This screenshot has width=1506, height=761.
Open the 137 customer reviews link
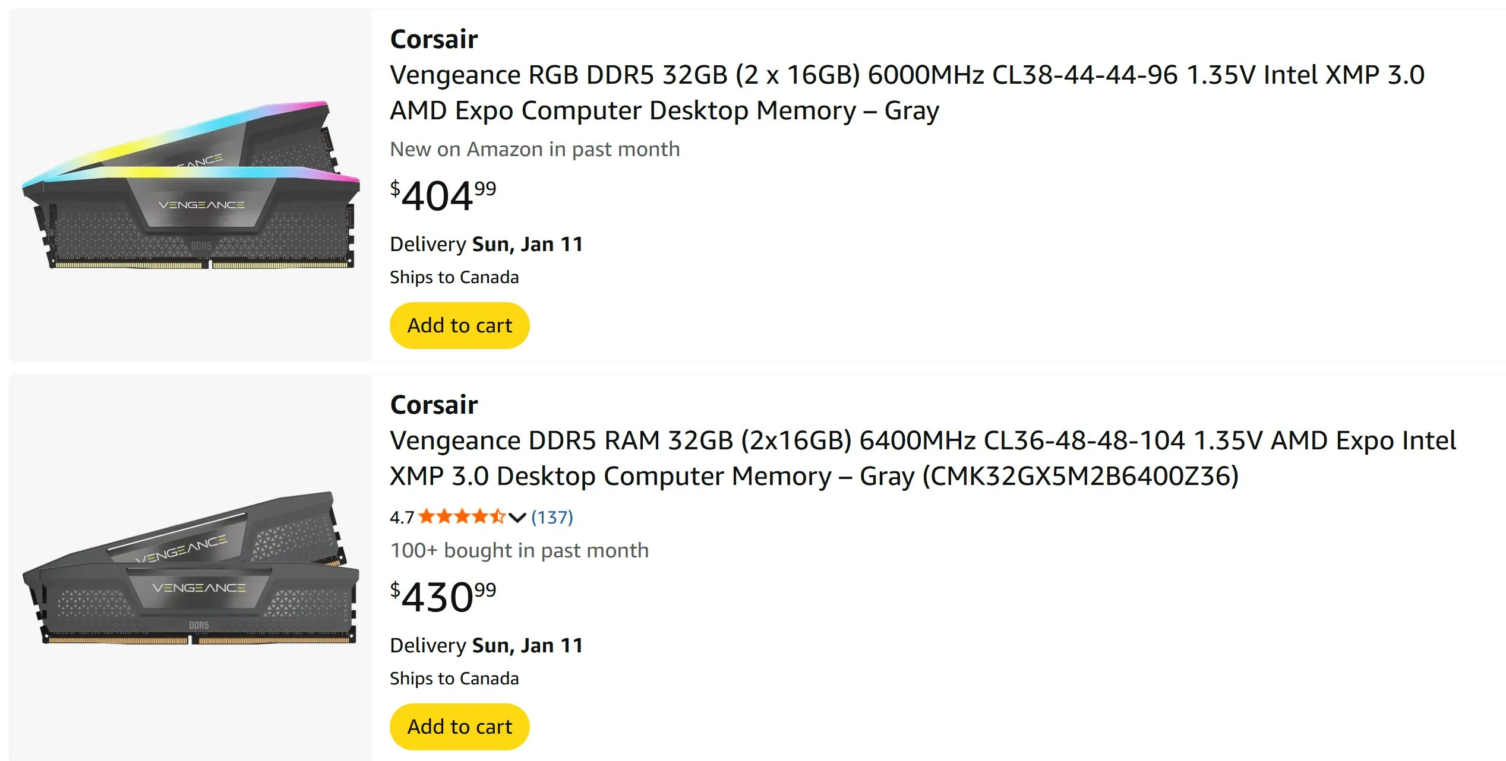point(552,518)
